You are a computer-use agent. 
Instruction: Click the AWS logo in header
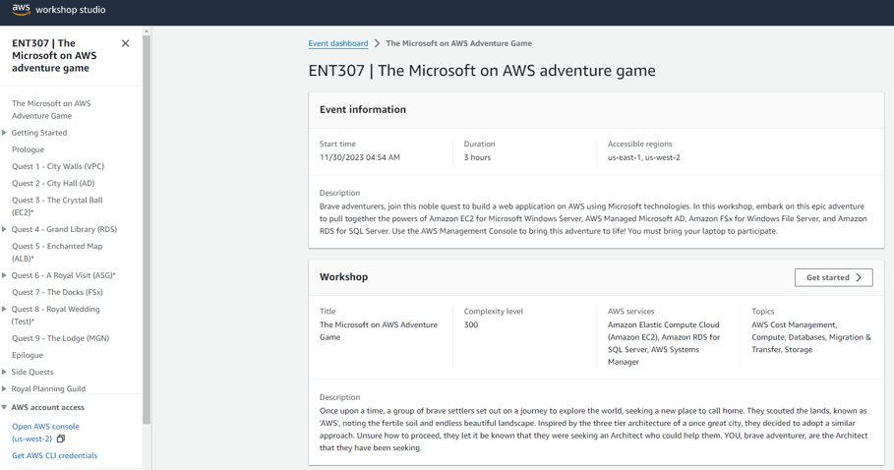coord(21,9)
